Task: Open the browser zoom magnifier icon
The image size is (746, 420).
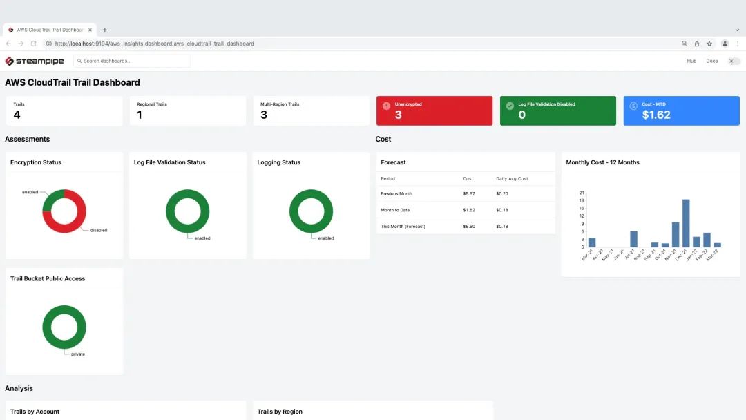Action: (685, 44)
